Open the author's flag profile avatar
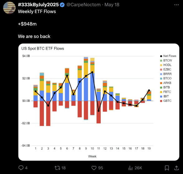183x174 pixels. tap(9, 8)
